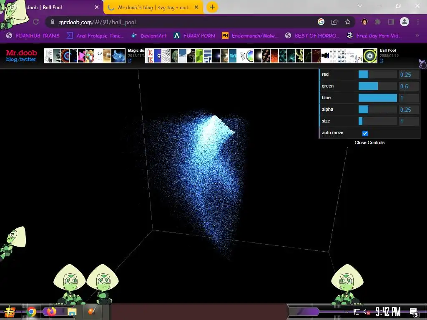Click the green value field showing 0.5
This screenshot has width=427, height=320.
point(409,86)
